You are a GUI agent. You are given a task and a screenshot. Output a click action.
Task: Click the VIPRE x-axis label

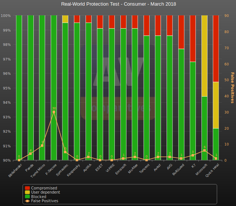(110, 168)
